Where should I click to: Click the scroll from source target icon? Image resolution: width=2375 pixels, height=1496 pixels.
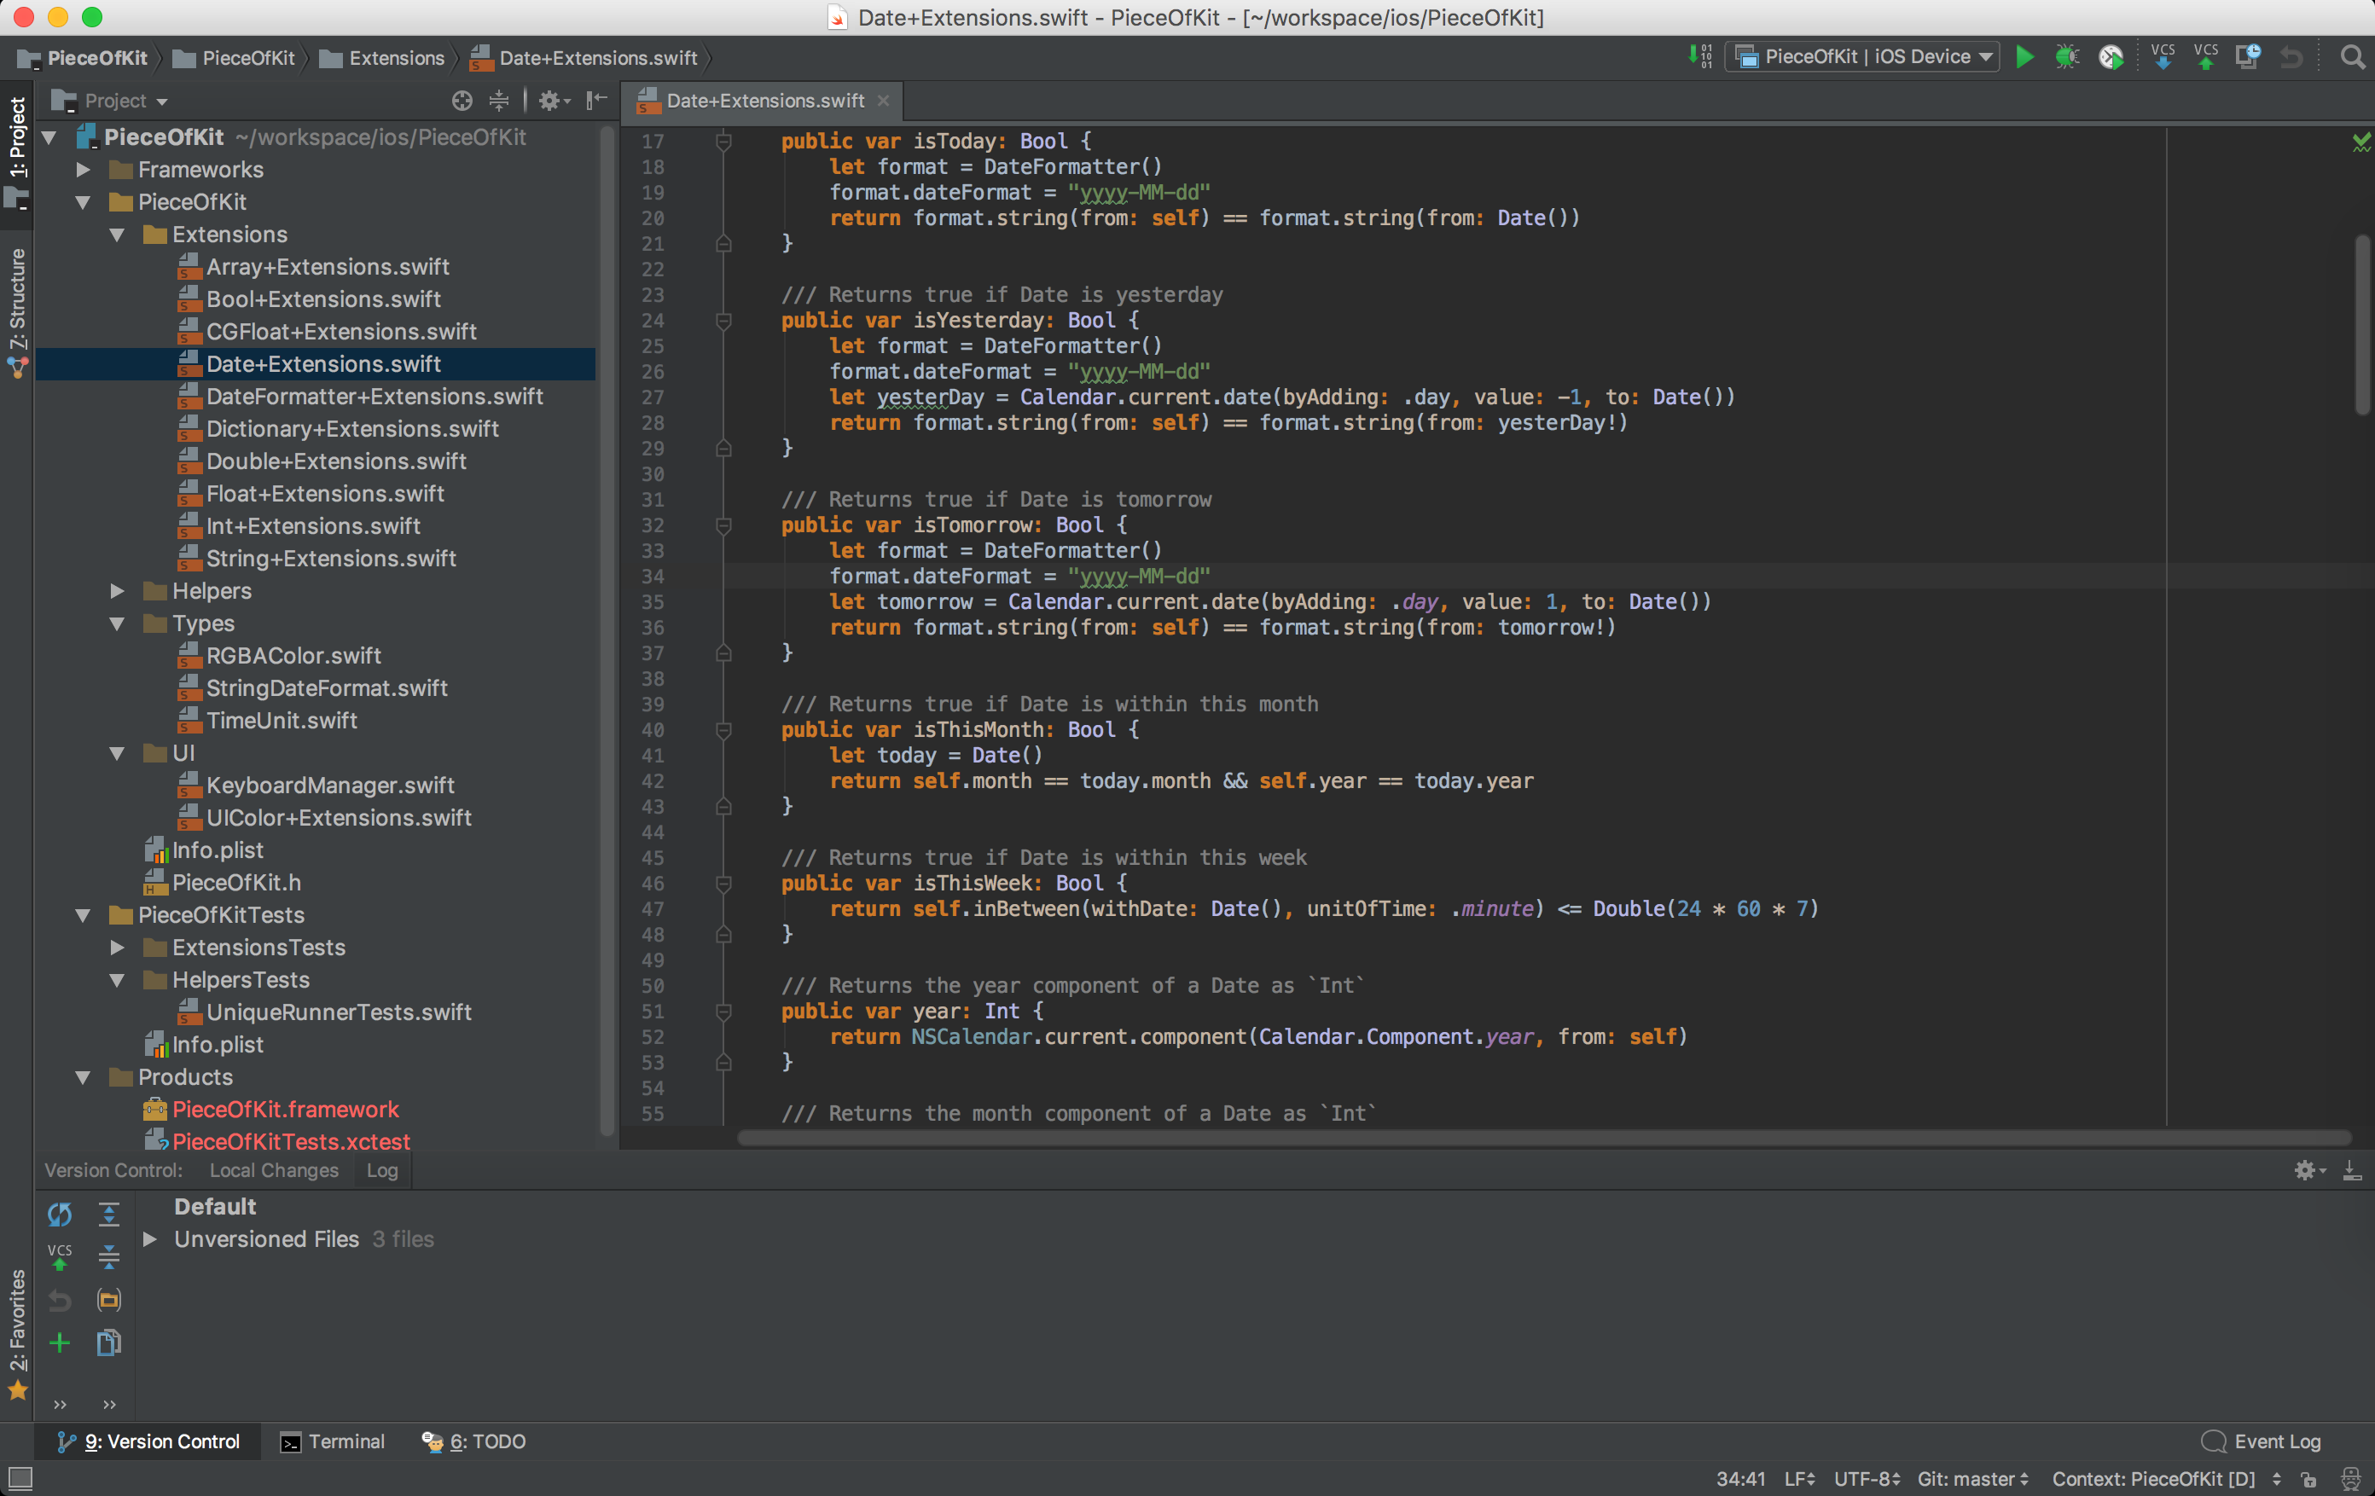point(462,101)
